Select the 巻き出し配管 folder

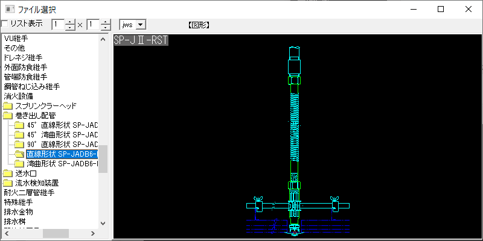pyautogui.click(x=36, y=116)
